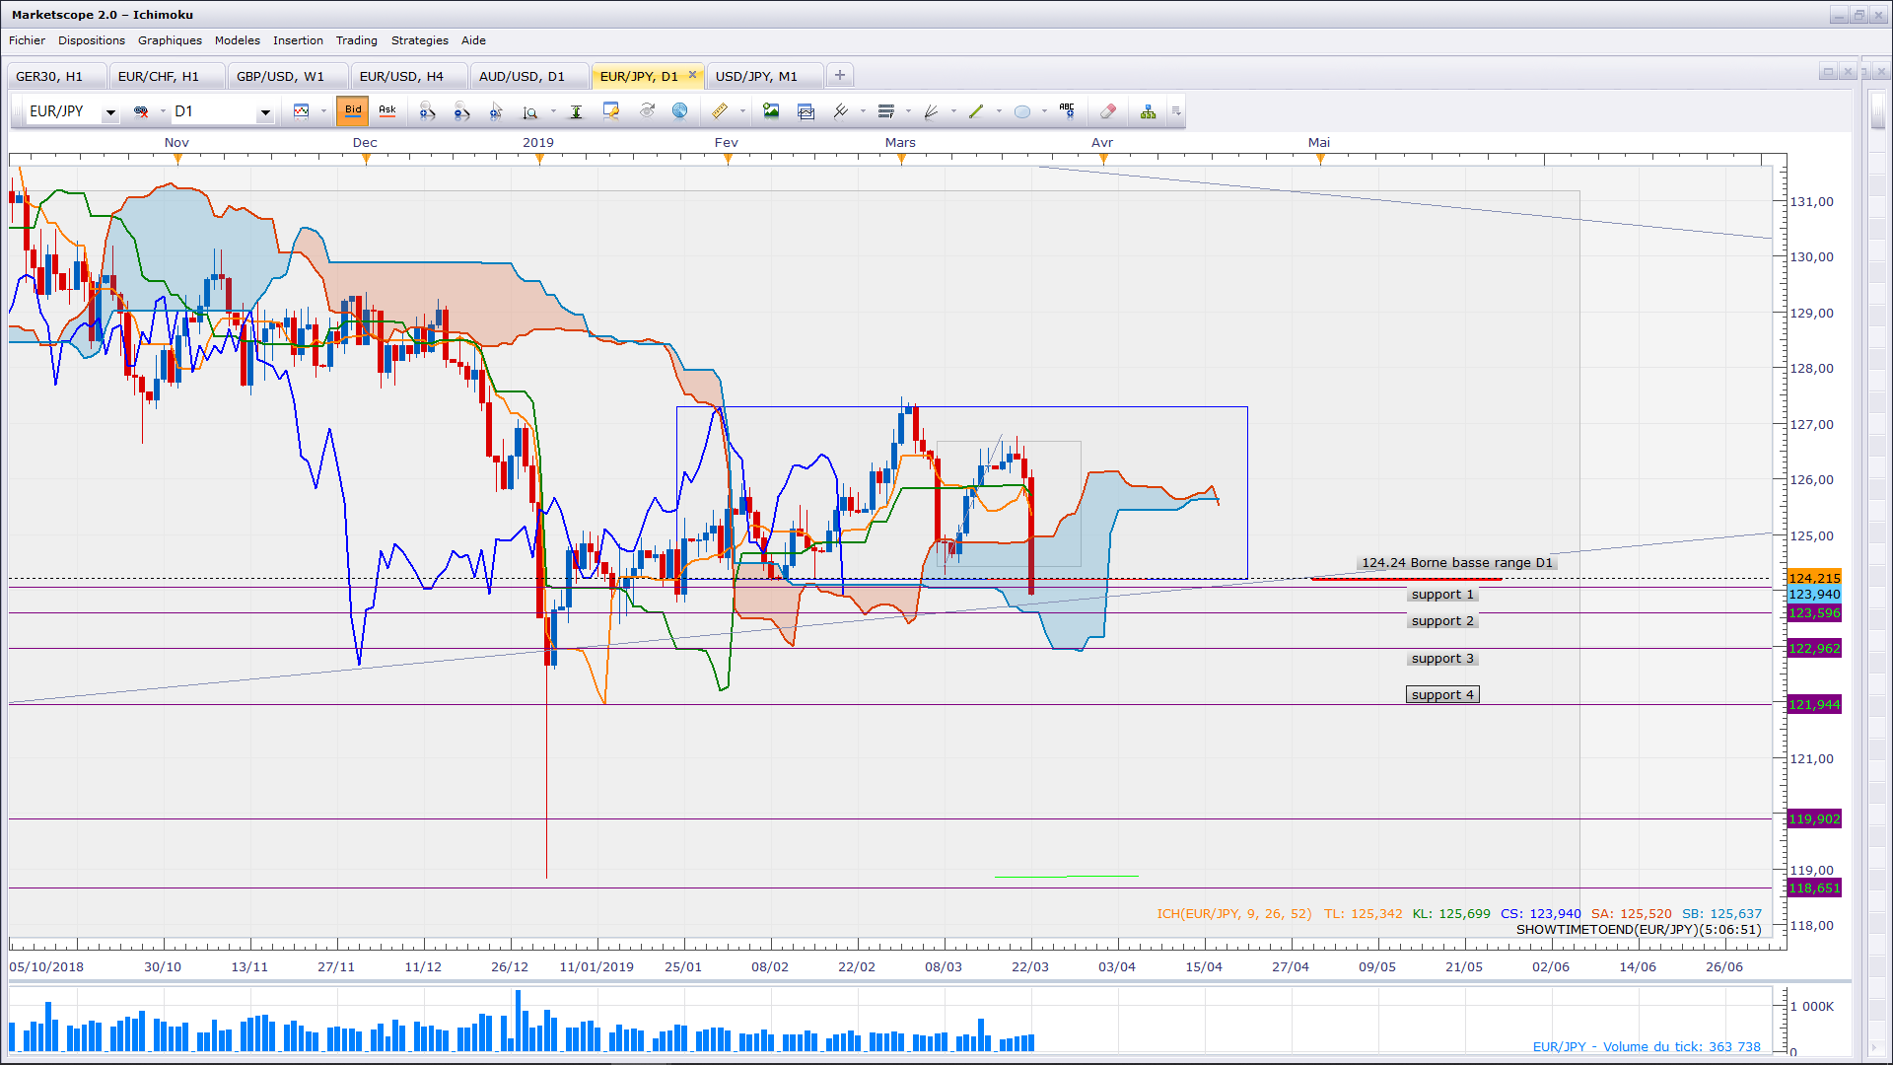Close the EUR/JPY, D1 tab

692,75
